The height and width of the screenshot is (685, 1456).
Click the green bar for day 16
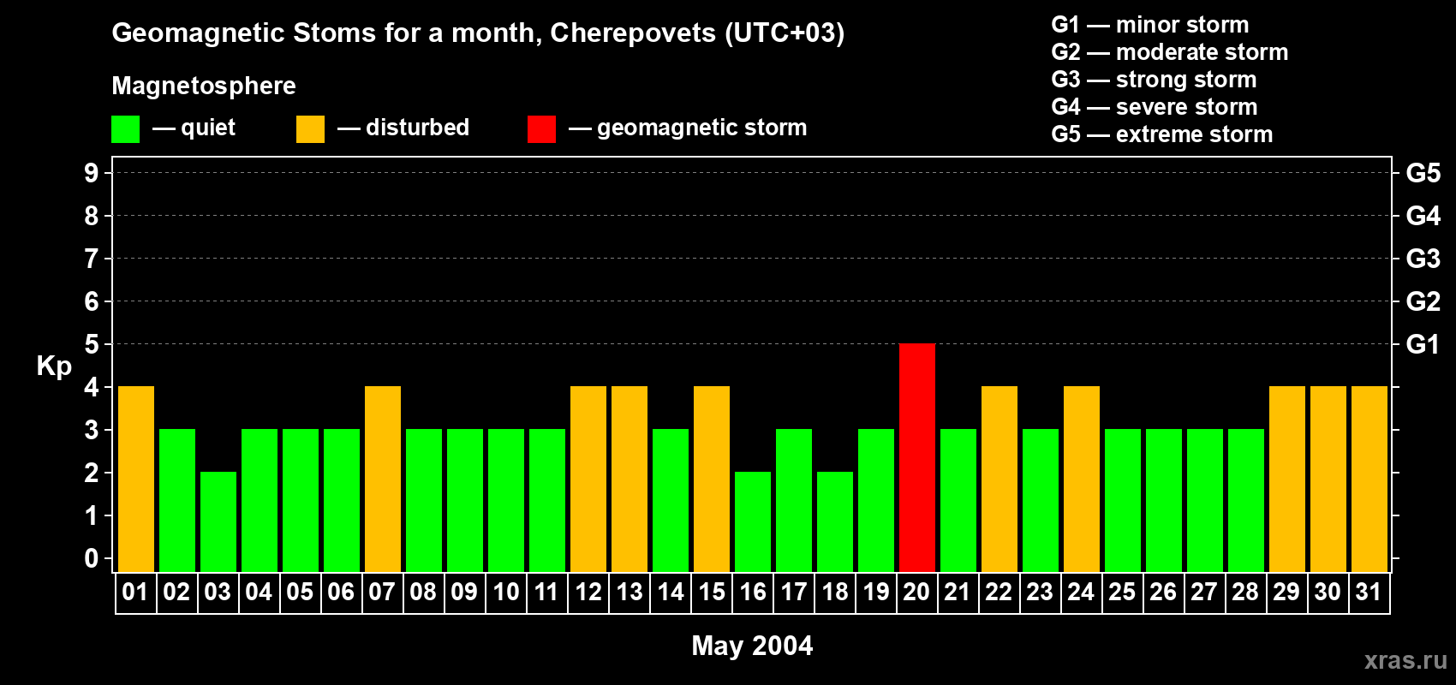pos(753,521)
